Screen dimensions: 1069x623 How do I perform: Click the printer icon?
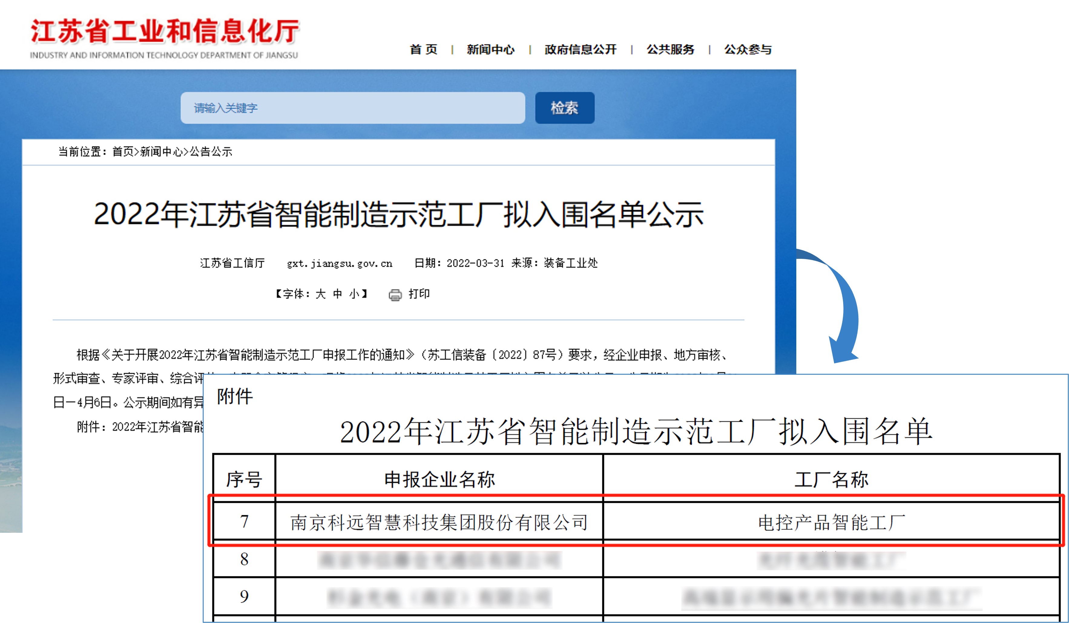click(395, 295)
